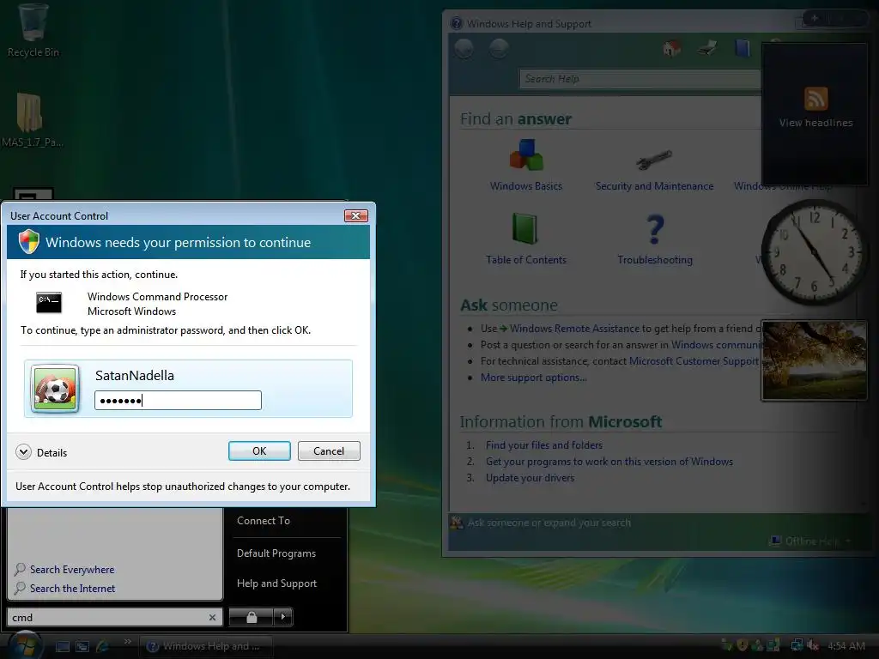Click the Windows communities link

click(715, 345)
